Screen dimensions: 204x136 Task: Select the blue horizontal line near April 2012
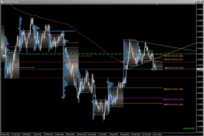pyautogui.click(x=62, y=31)
